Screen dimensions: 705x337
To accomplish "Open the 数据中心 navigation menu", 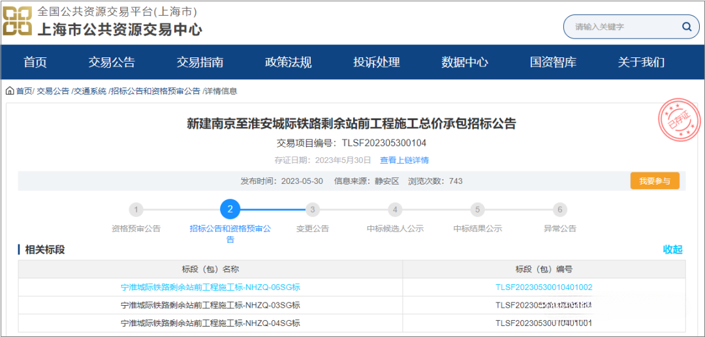I will pyautogui.click(x=464, y=63).
